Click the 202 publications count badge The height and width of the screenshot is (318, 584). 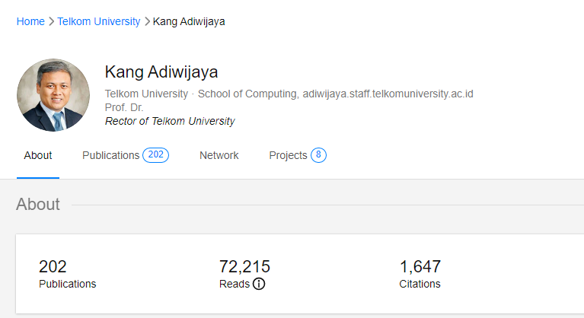coord(155,155)
